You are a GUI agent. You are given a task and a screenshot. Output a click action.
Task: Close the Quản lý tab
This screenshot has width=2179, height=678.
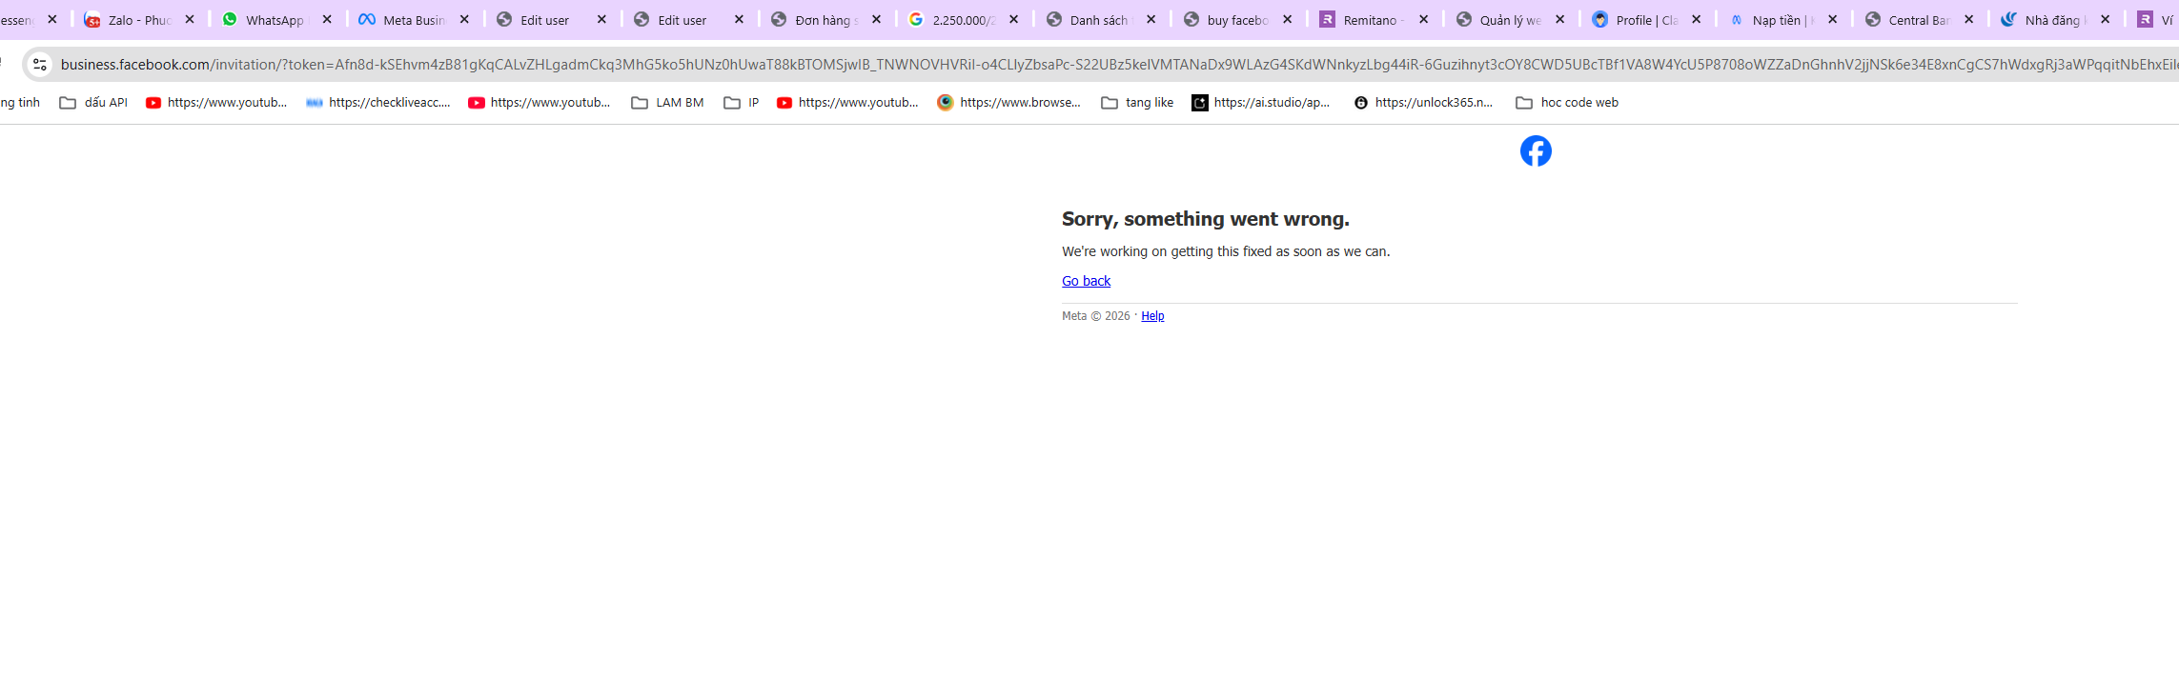click(x=1559, y=19)
